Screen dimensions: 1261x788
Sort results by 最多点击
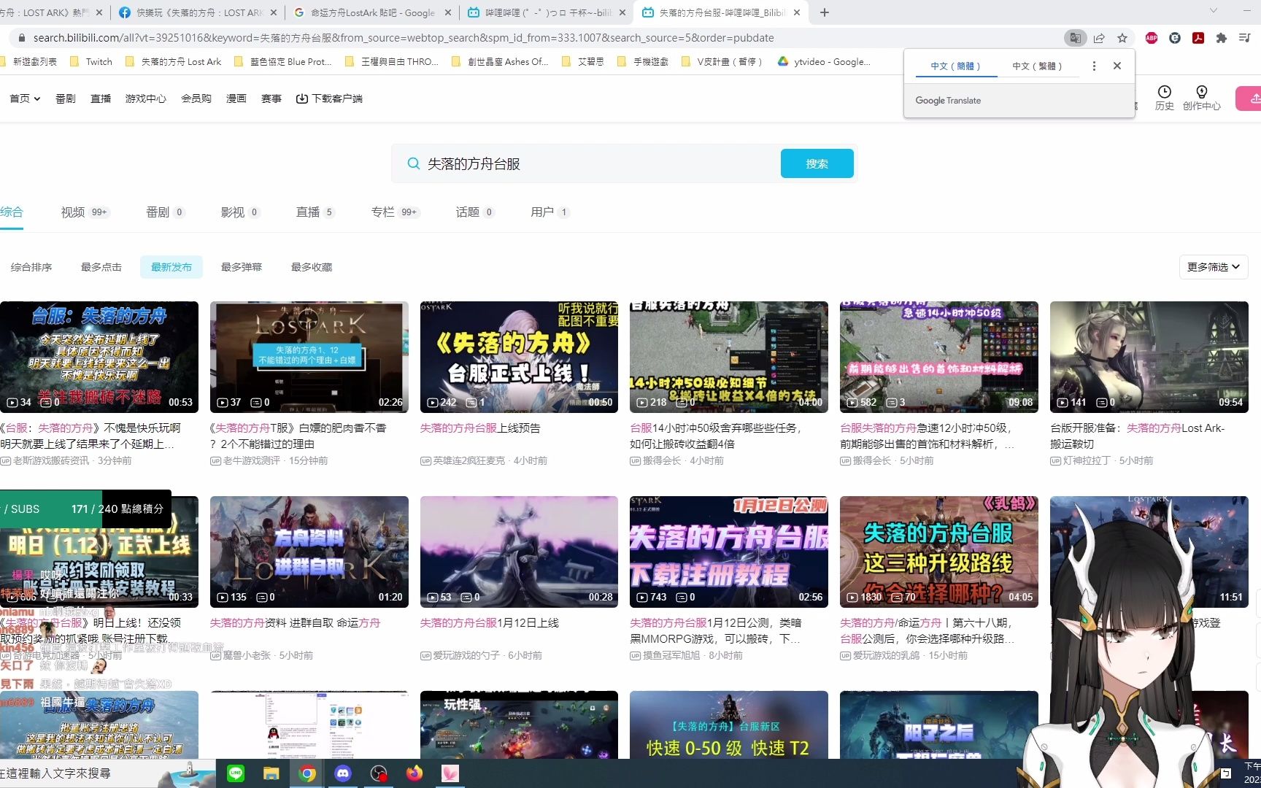pos(101,267)
